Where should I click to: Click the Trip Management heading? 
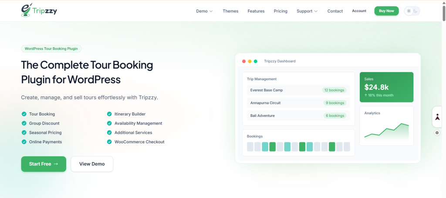262,79
